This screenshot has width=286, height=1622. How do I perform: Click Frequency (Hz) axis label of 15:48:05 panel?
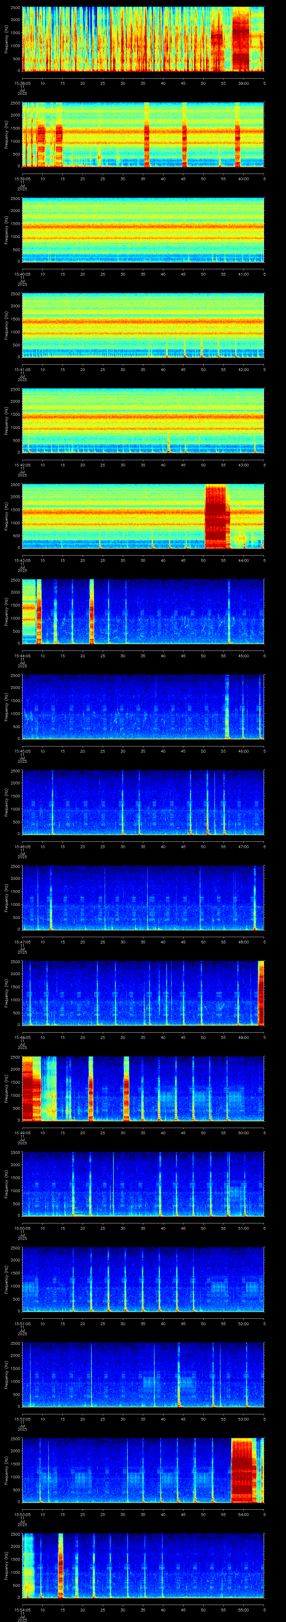pyautogui.click(x=6, y=994)
